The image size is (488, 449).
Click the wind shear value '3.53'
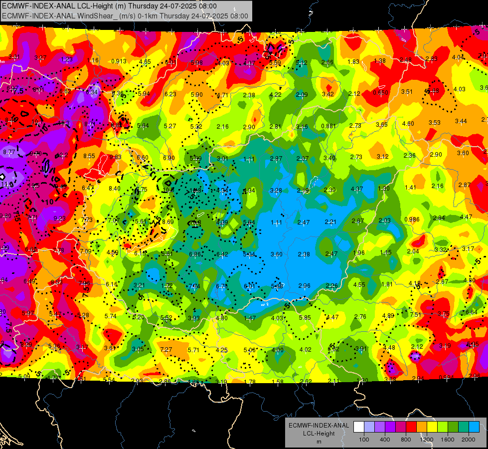(435, 123)
